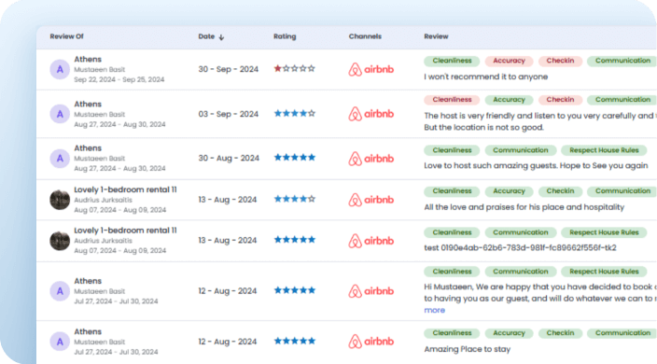The image size is (657, 364).
Task: Click 'Sep 22, 2024 - Sep 25, 2024' stay dates
Action: (x=119, y=79)
